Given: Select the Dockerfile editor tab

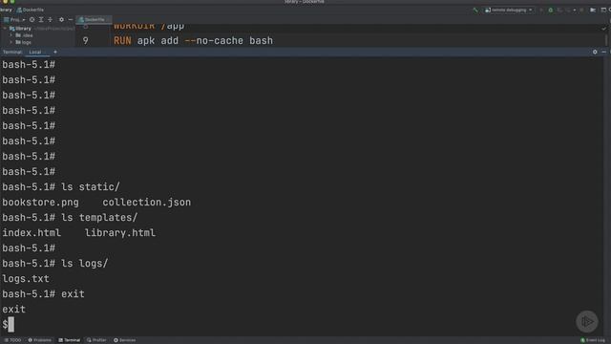Looking at the screenshot, I should 94,19.
